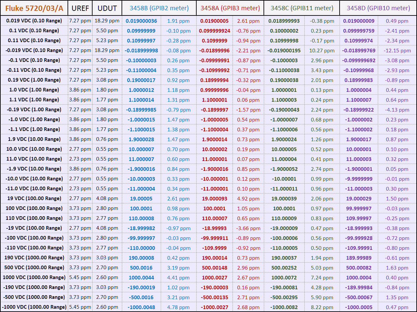Click the UDUT value in the 0.019 VDC row
The image size is (417, 312).
pos(107,21)
